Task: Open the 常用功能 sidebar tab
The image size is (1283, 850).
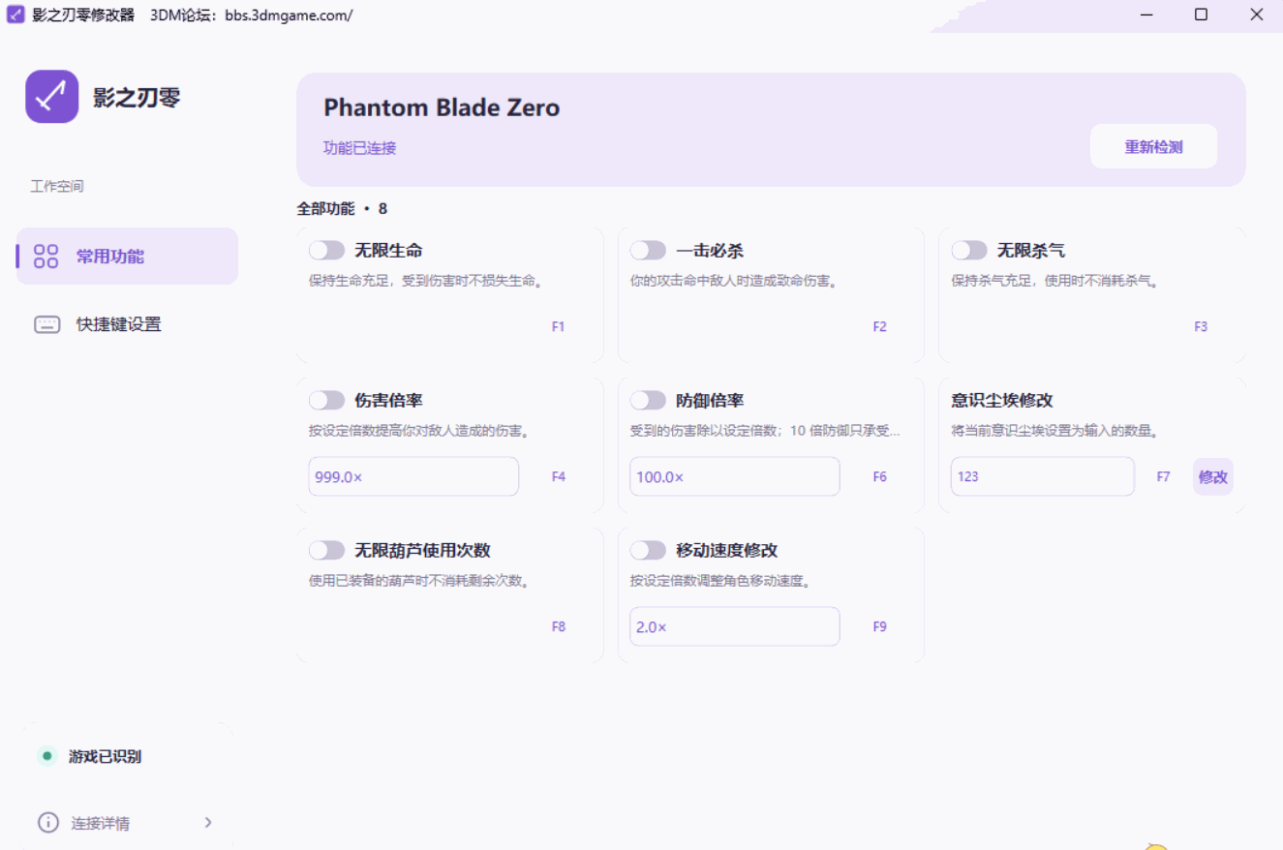Action: click(x=127, y=257)
